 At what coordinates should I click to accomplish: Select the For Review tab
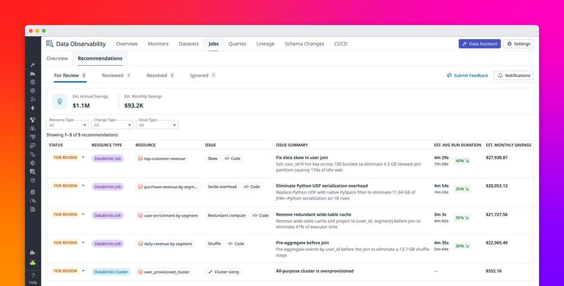pyautogui.click(x=70, y=75)
